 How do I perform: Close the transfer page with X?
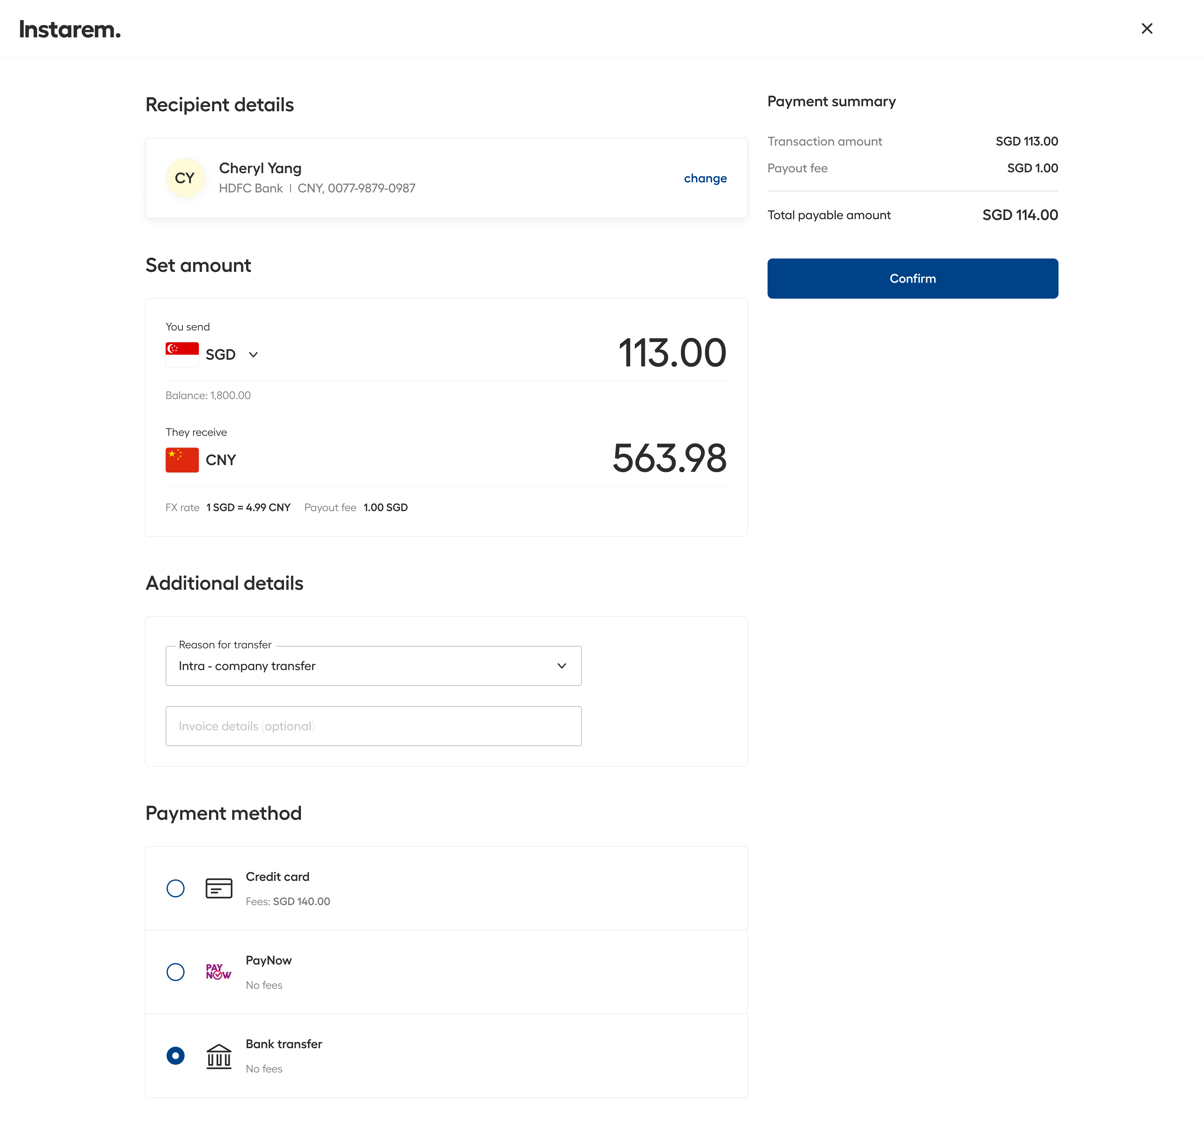(1147, 28)
